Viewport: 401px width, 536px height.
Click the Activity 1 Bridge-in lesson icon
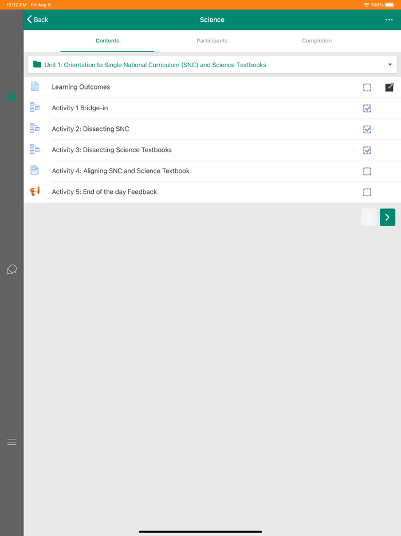[x=34, y=107]
